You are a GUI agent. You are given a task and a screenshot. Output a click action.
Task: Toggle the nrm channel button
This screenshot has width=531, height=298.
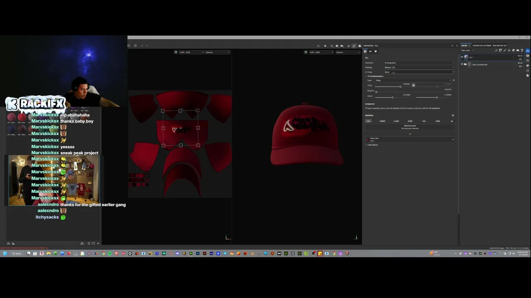pos(424,121)
